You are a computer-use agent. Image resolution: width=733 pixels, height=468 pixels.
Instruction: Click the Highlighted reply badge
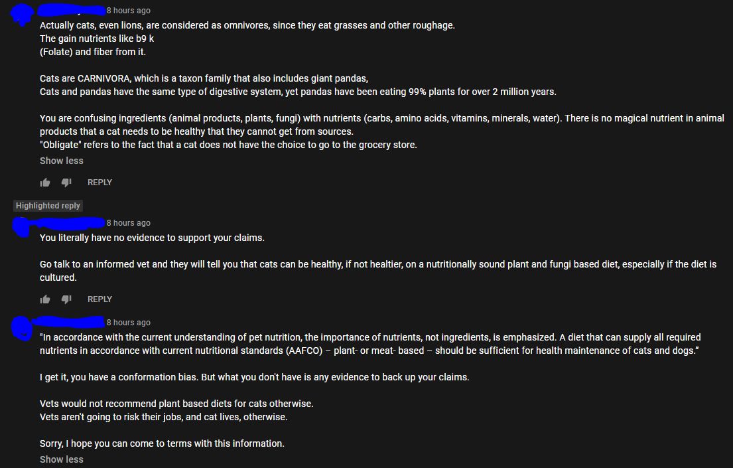pyautogui.click(x=48, y=206)
